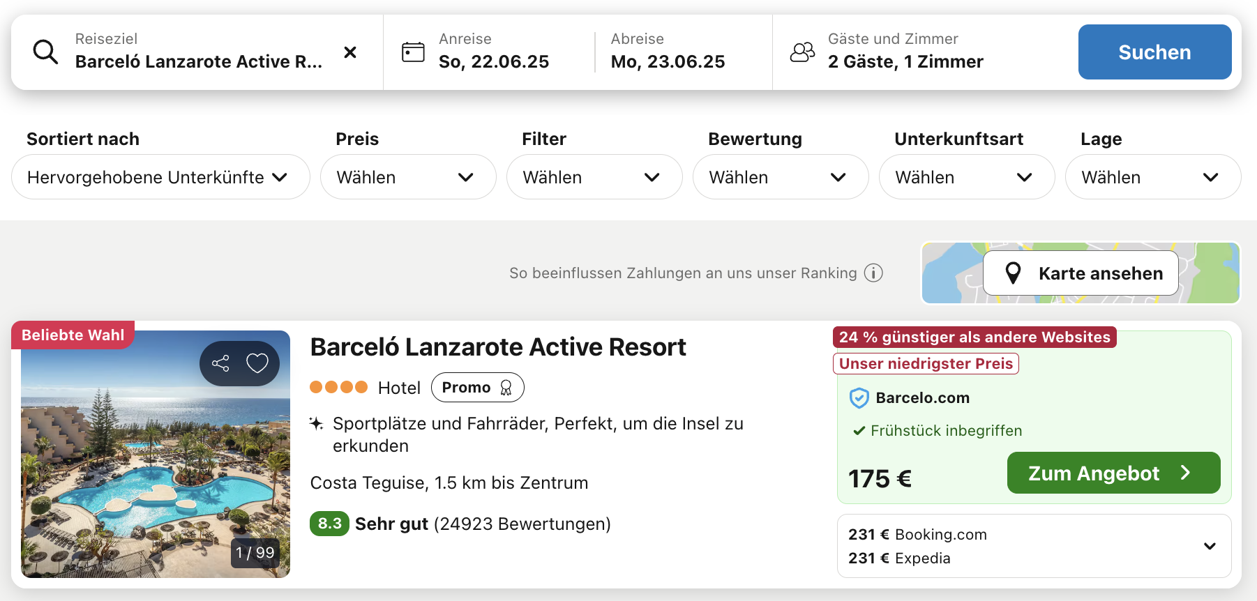Image resolution: width=1257 pixels, height=601 pixels.
Task: Click the 1 / 99 photo counter
Action: click(x=255, y=553)
